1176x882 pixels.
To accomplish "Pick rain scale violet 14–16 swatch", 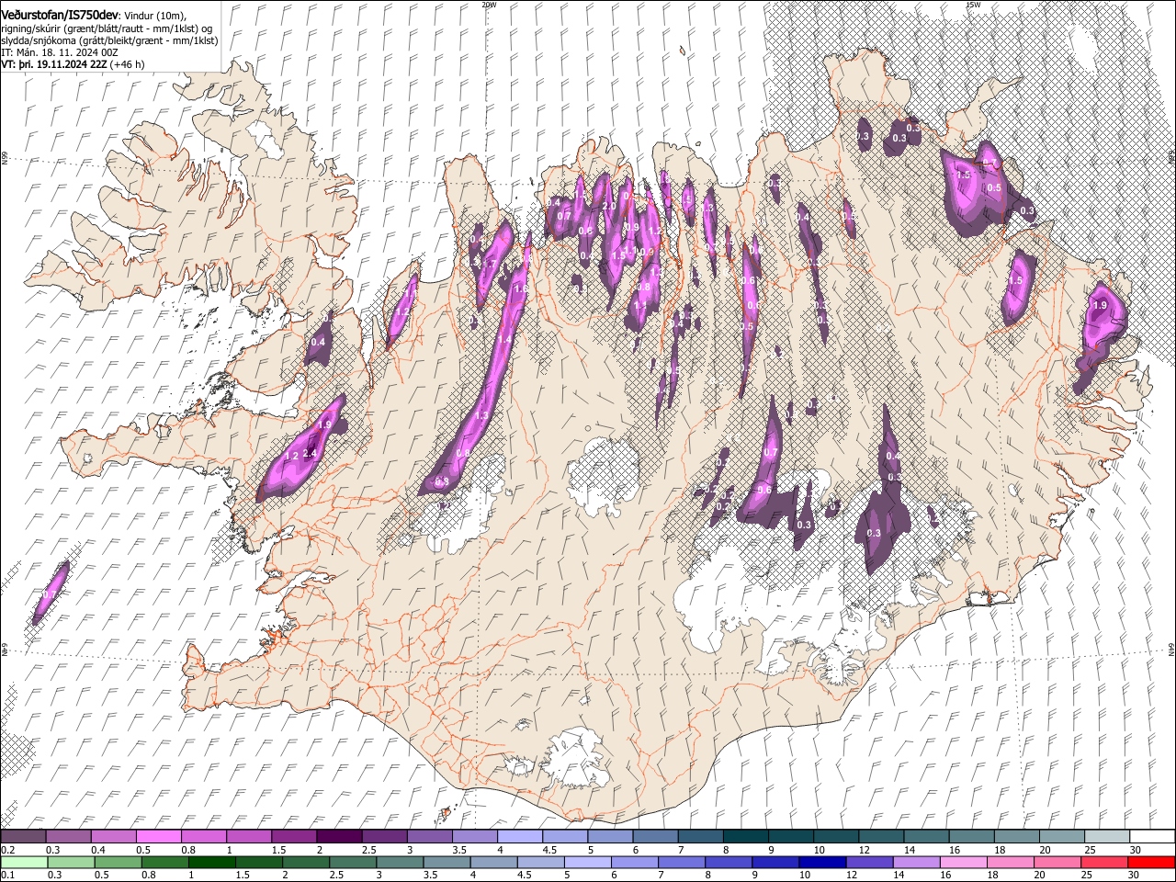I will [x=915, y=862].
